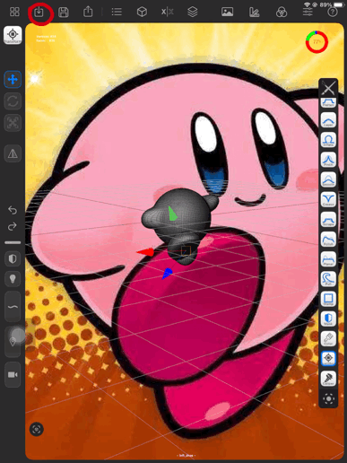Tap the floppy disk save icon
The image size is (347, 463).
(x=63, y=13)
